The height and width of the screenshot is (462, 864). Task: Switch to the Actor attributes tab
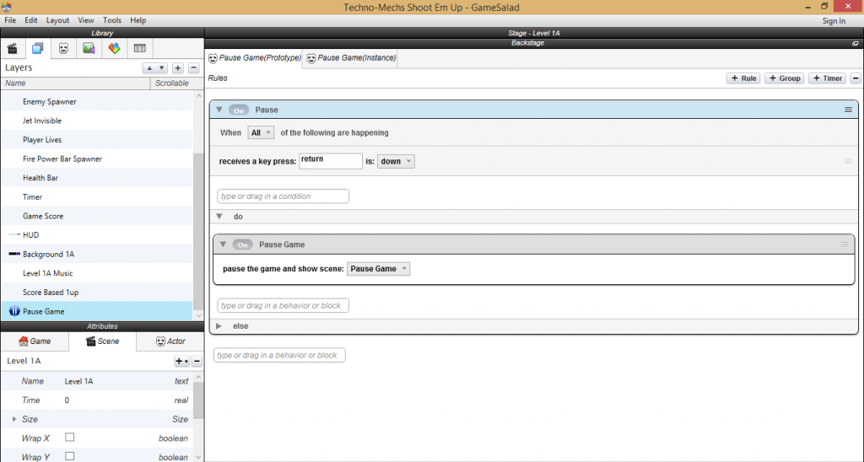[x=170, y=341]
